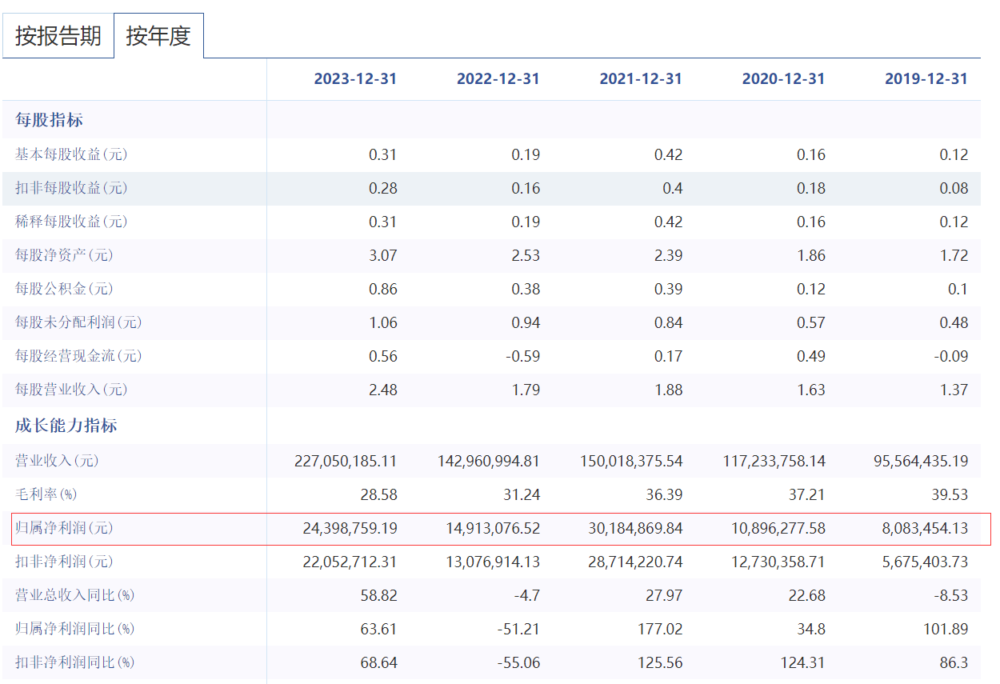Select the 扣非净利润同比(%) row label
Screen dimensions: 1000x684
coord(75,662)
